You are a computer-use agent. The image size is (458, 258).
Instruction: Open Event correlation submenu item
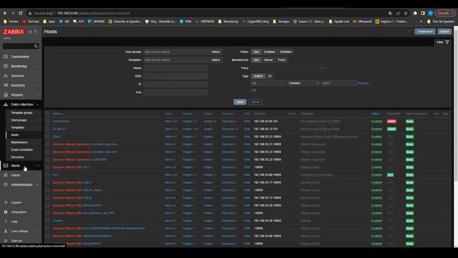click(x=22, y=150)
